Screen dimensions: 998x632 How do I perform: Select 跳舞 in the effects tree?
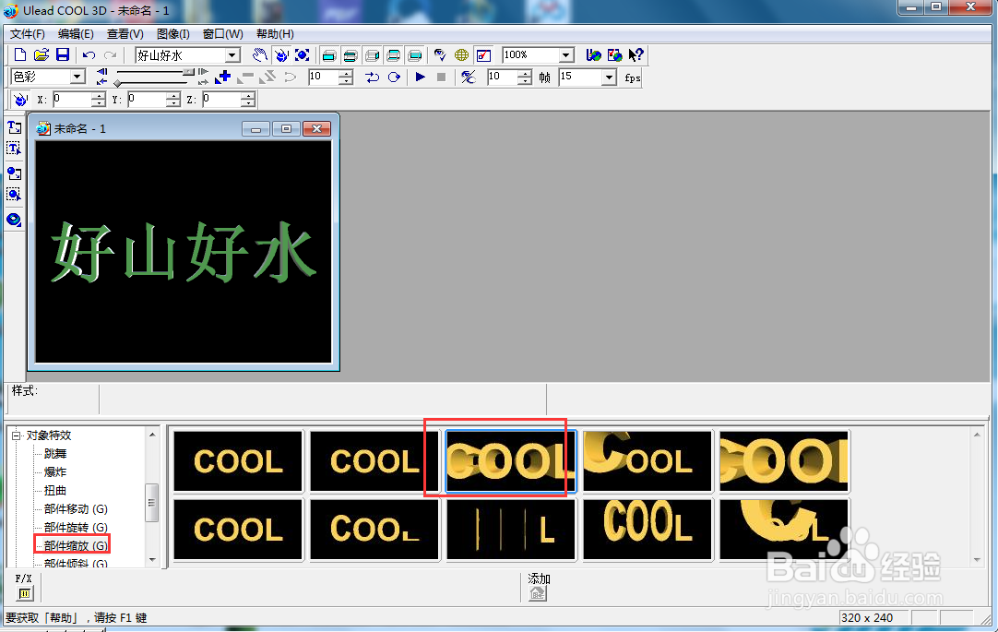pos(55,454)
